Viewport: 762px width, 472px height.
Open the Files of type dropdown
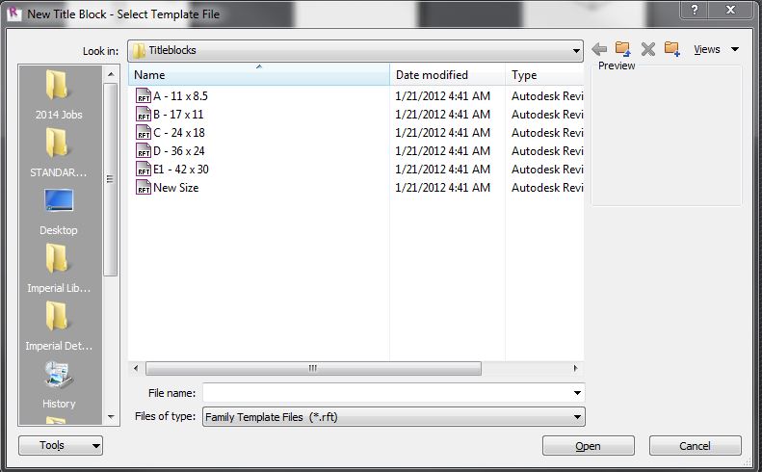394,416
